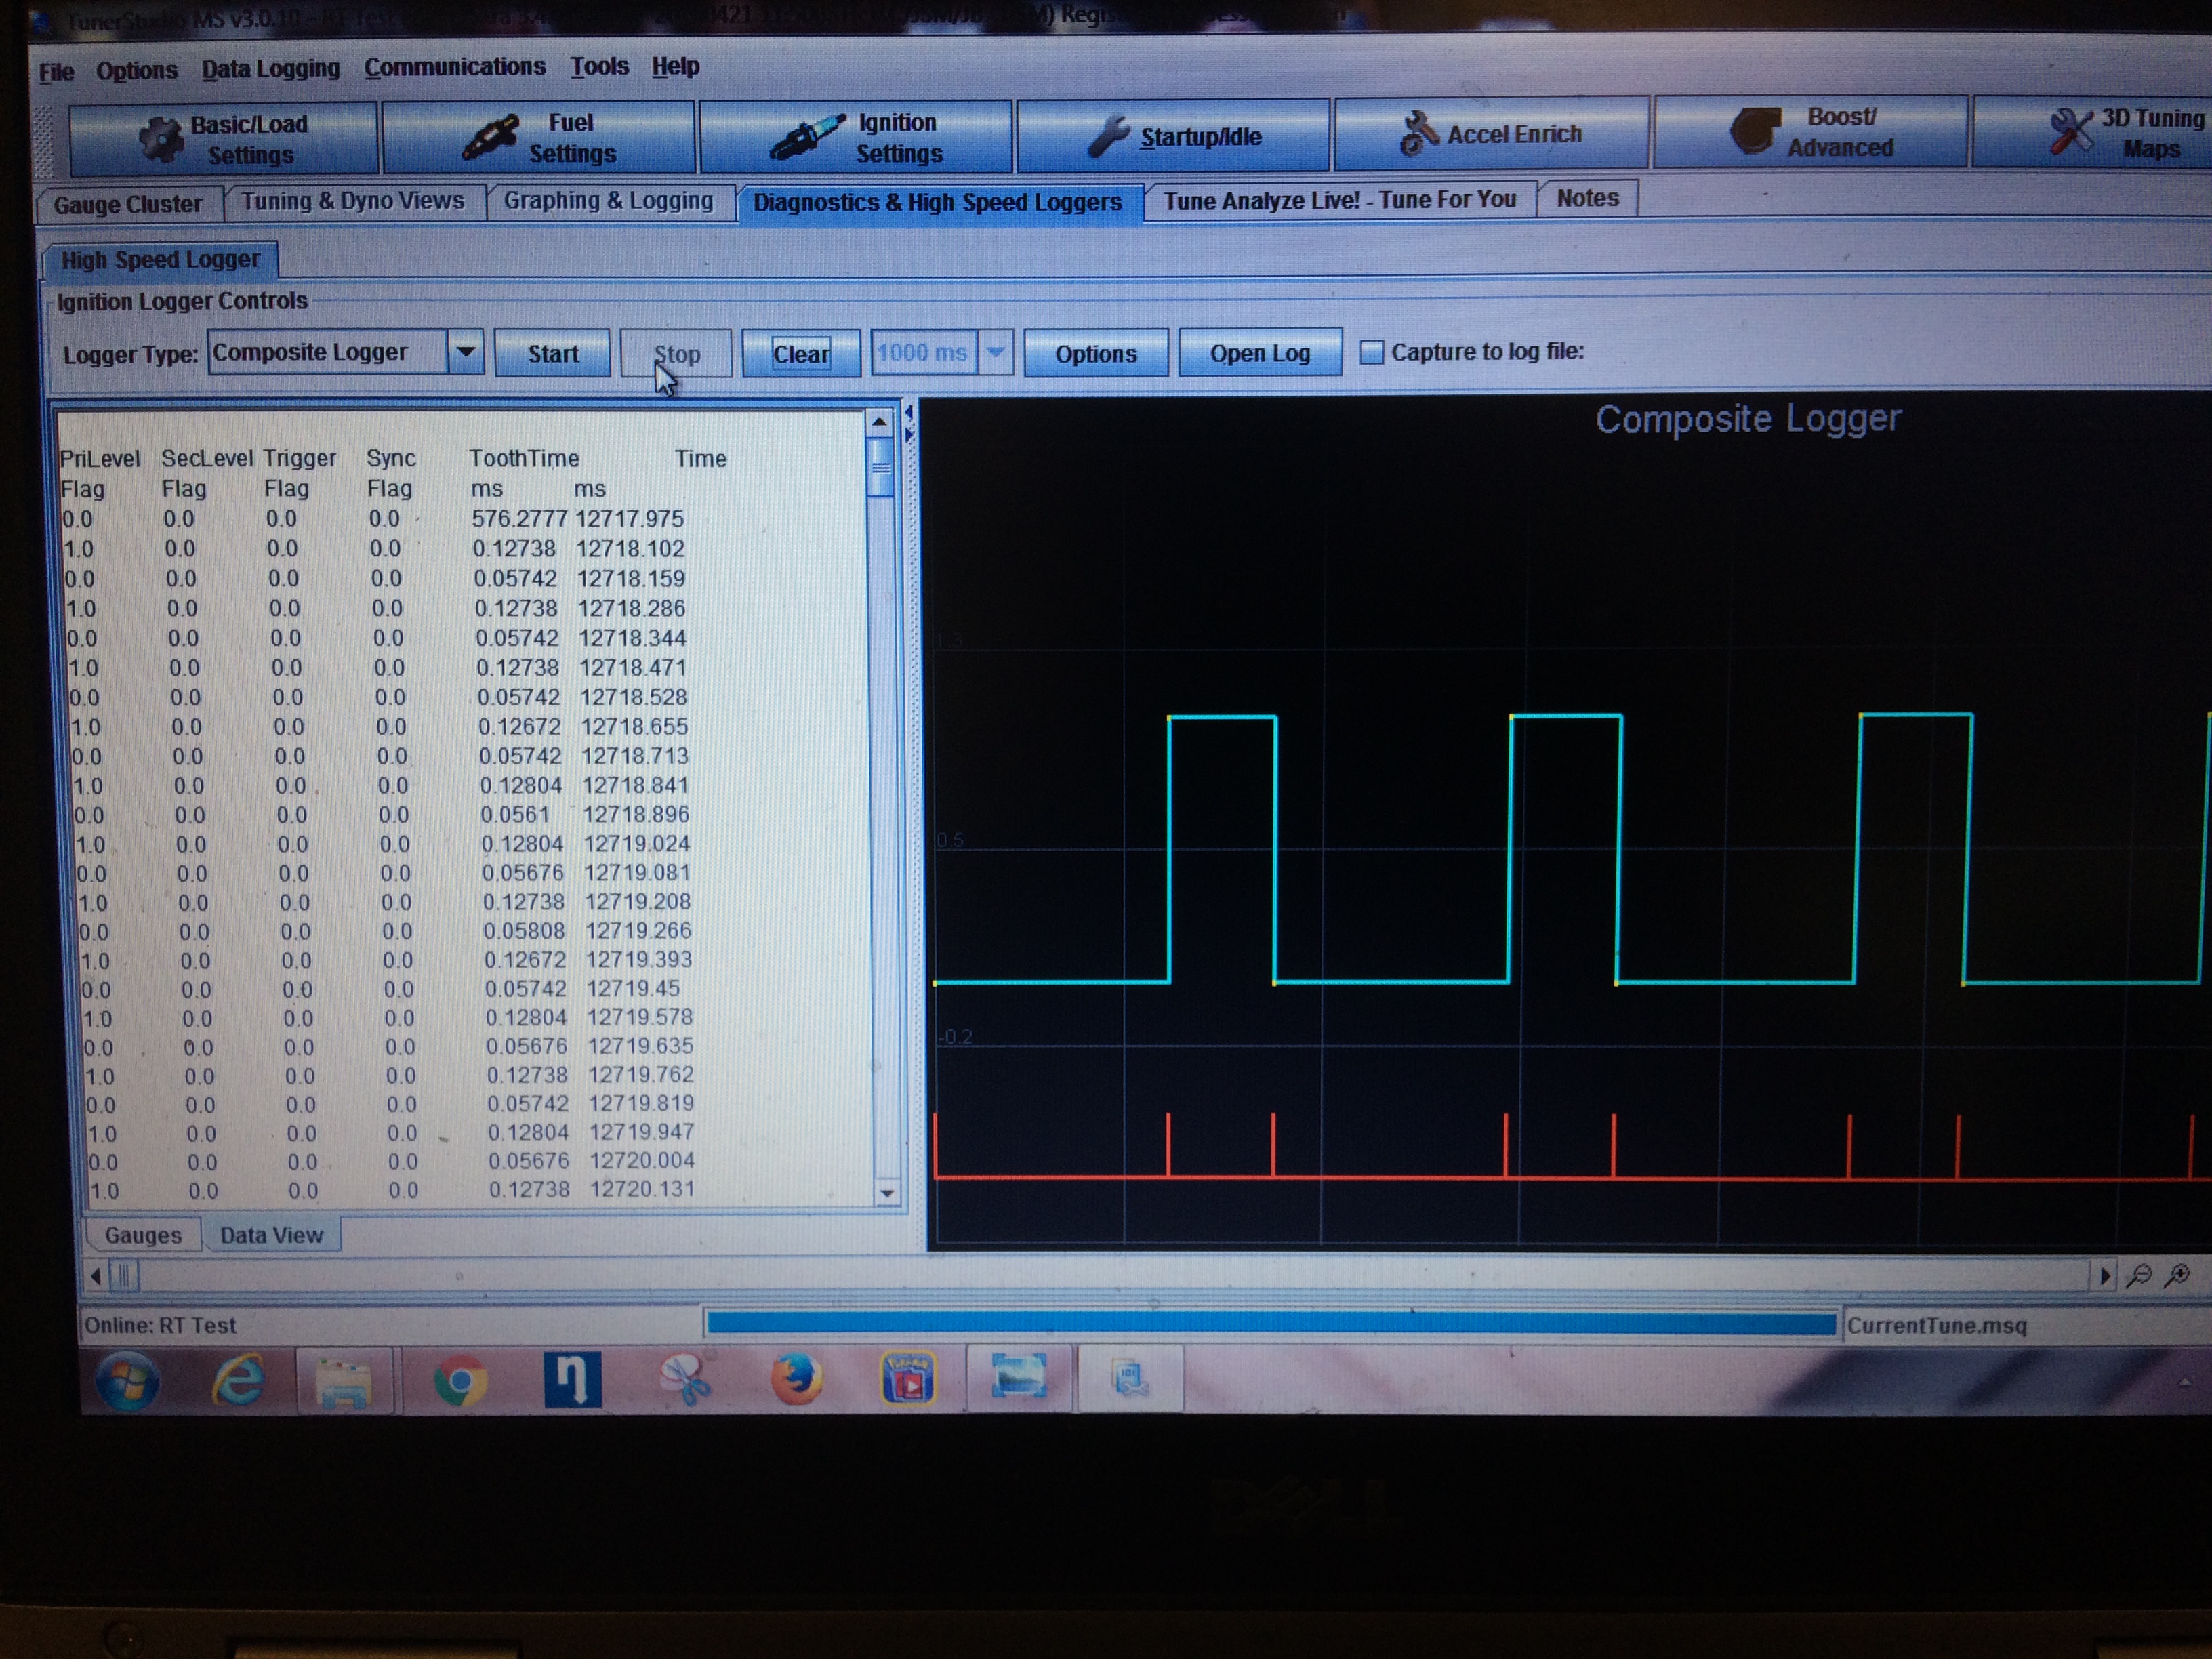Open the 1000 ms interval dropdown

click(995, 352)
